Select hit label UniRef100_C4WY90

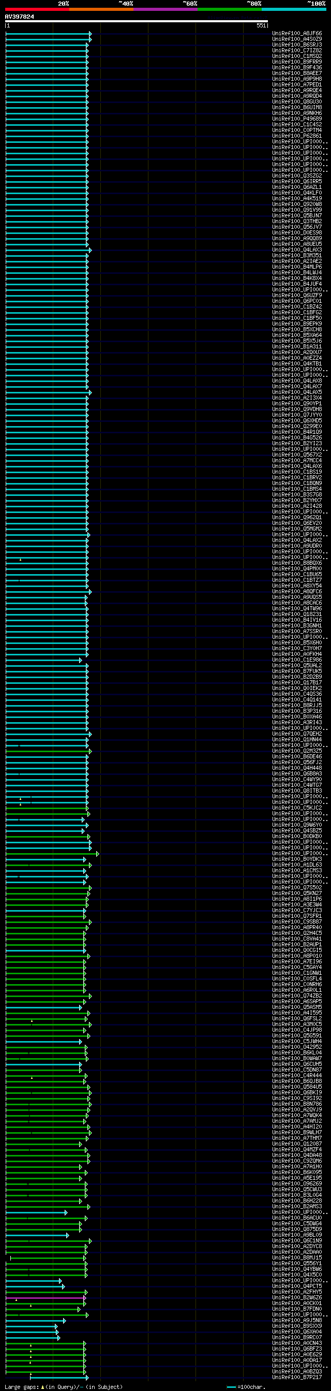click(x=297, y=779)
